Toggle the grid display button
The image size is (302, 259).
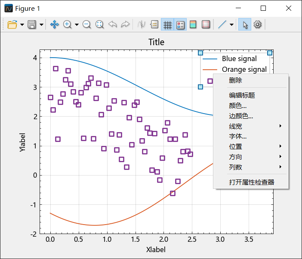[167, 25]
